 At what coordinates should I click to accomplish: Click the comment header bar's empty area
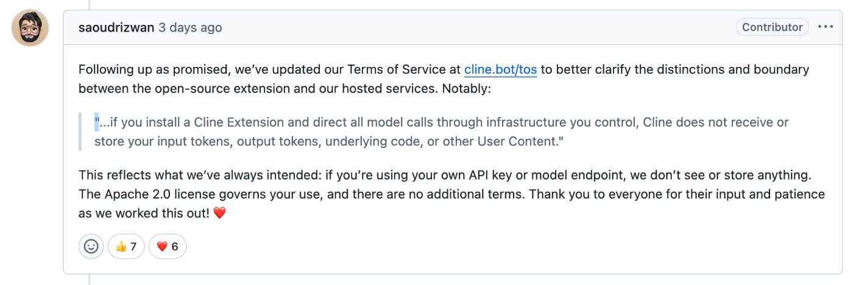pyautogui.click(x=475, y=27)
